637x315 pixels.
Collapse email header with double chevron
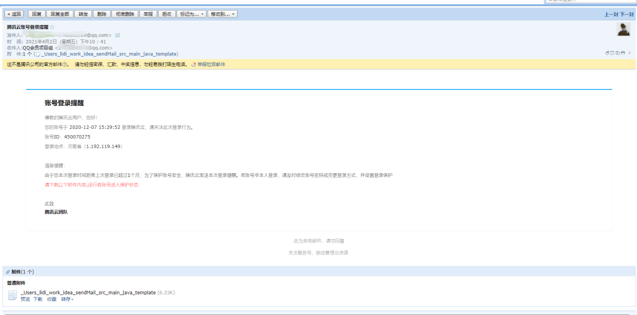tap(630, 53)
